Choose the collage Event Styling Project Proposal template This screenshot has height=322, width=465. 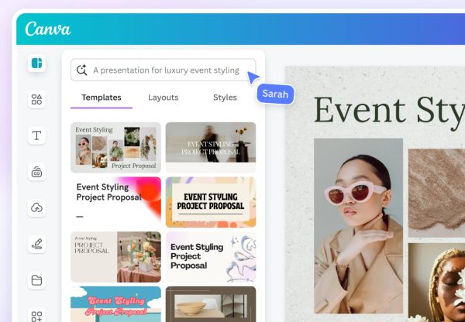pyautogui.click(x=115, y=147)
